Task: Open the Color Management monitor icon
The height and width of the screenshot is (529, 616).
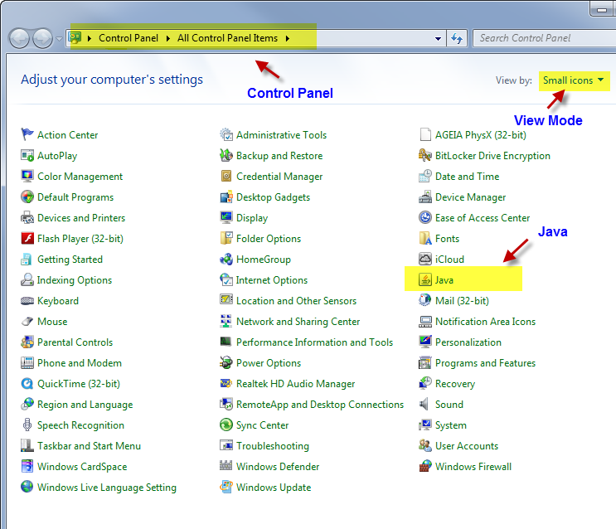Action: (x=27, y=176)
